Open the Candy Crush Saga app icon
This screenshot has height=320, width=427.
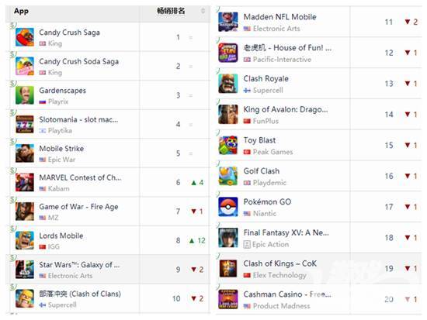[25, 37]
